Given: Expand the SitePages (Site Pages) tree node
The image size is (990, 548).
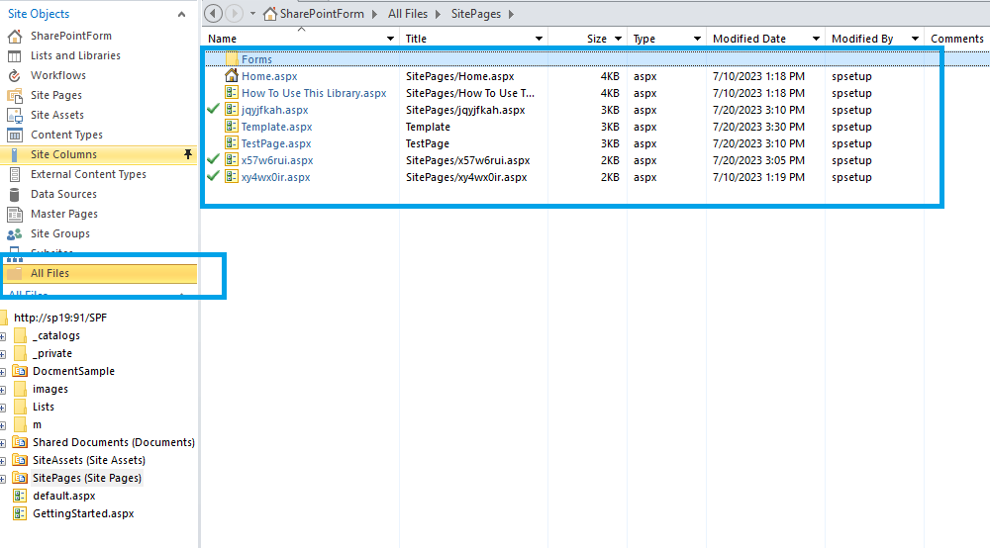Looking at the screenshot, I should tap(3, 479).
